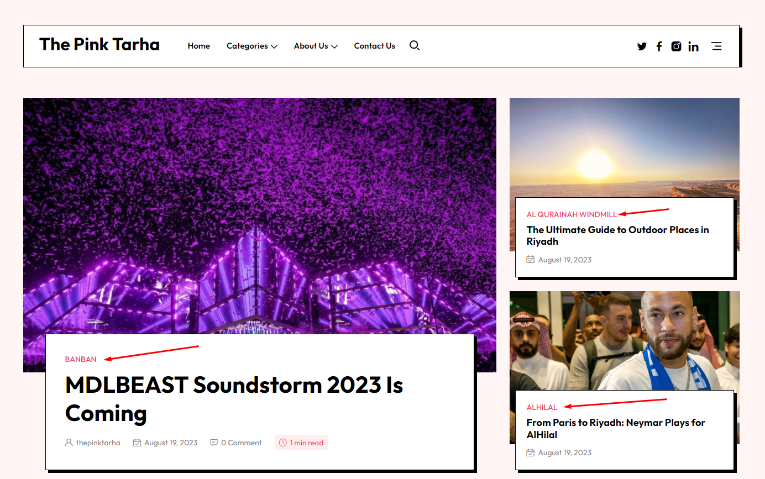The height and width of the screenshot is (479, 765).
Task: Go to the Home menu item
Action: pyautogui.click(x=198, y=46)
